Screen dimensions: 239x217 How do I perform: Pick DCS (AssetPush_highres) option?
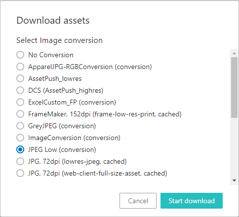(x=20, y=90)
